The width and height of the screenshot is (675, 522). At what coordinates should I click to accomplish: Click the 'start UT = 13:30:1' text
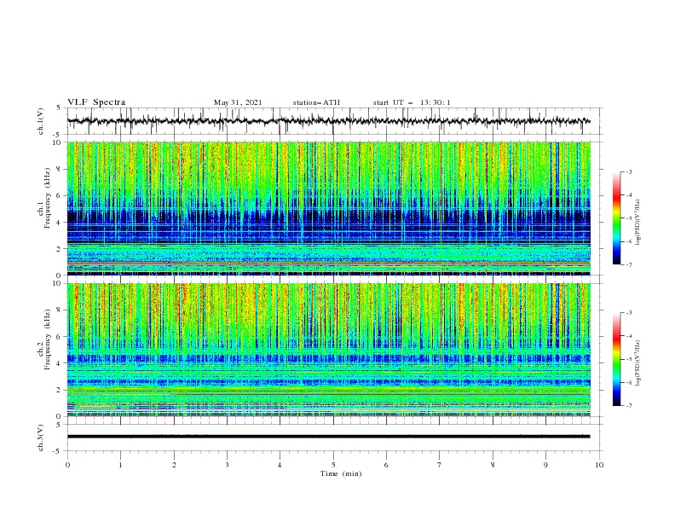(x=412, y=102)
